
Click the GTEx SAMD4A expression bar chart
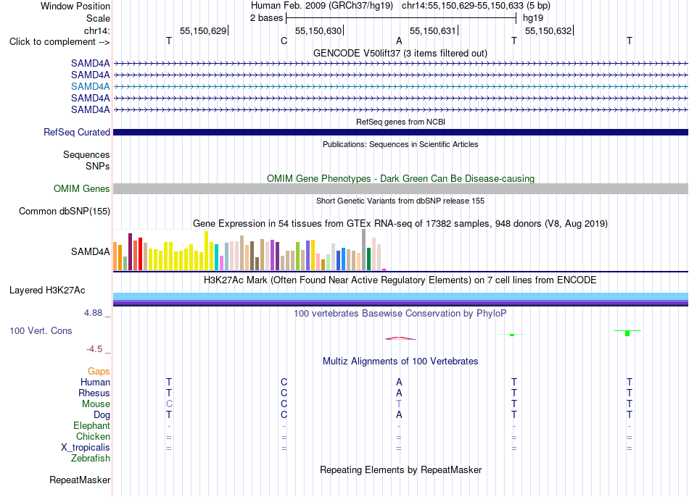point(249,250)
